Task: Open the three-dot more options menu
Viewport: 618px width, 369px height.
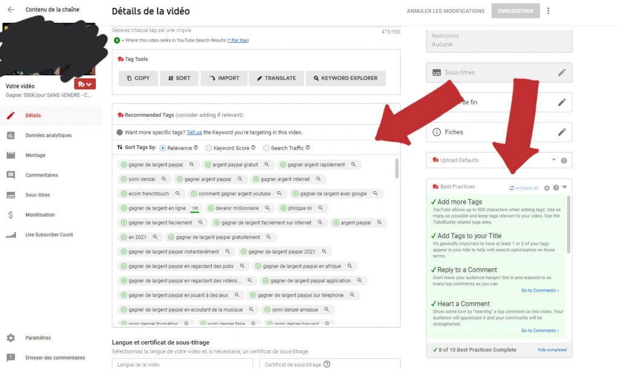Action: click(548, 11)
